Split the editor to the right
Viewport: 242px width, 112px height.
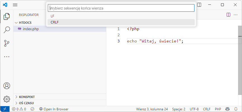click(228, 15)
